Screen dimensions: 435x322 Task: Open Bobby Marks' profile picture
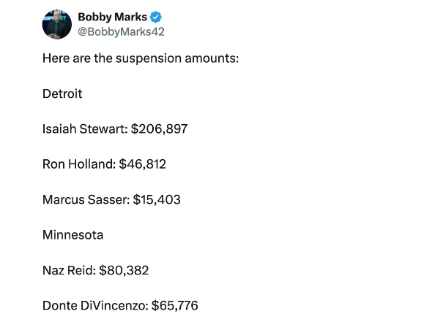tap(57, 24)
